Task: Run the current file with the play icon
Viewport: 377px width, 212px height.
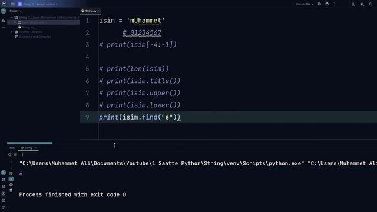Action: pos(319,4)
